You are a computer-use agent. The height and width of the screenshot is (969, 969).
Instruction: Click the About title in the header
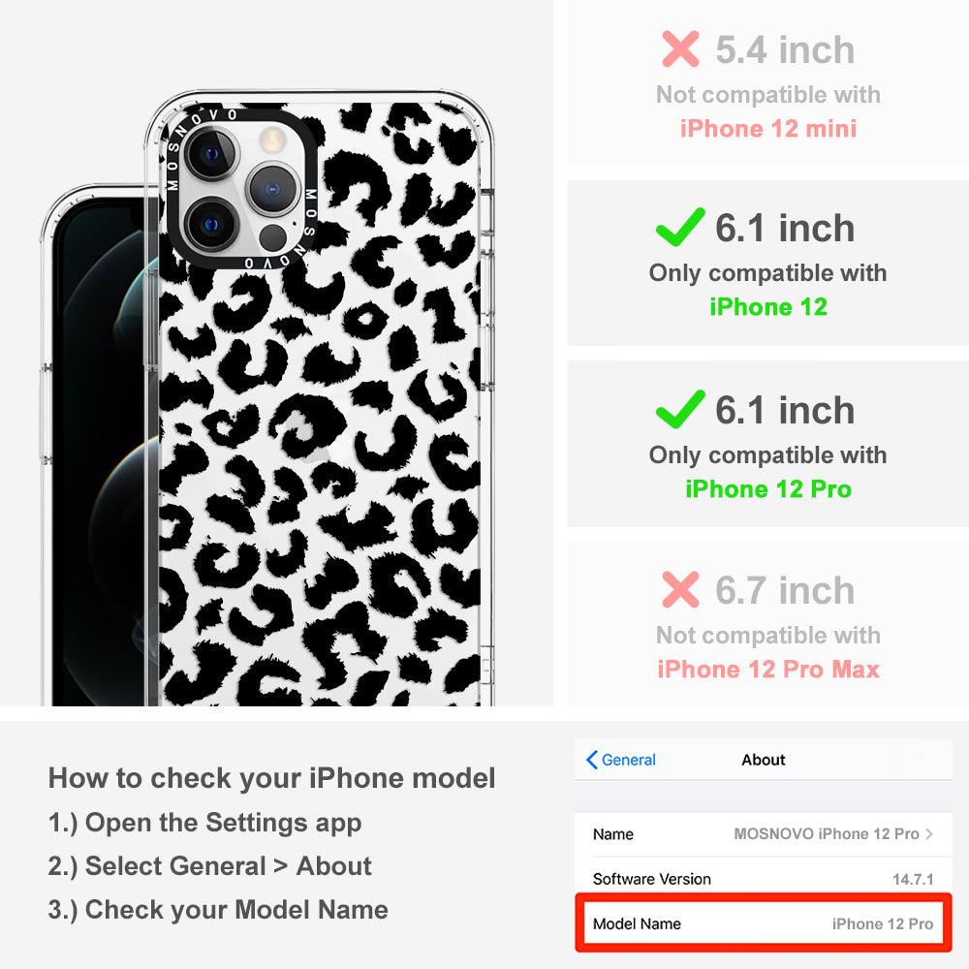click(x=764, y=760)
